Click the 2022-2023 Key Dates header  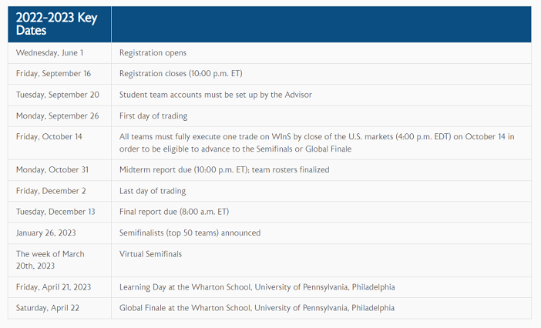tap(56, 24)
